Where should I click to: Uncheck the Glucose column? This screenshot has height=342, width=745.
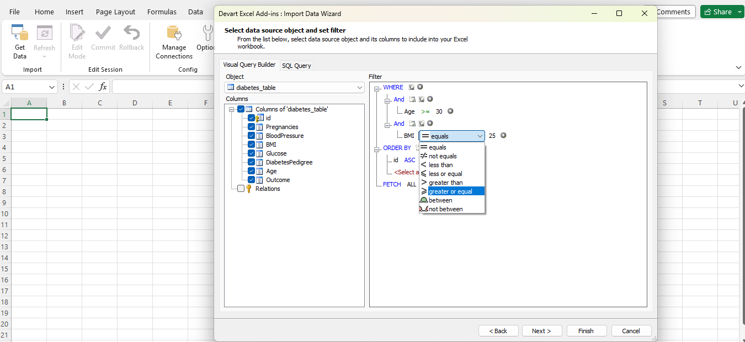pos(251,153)
